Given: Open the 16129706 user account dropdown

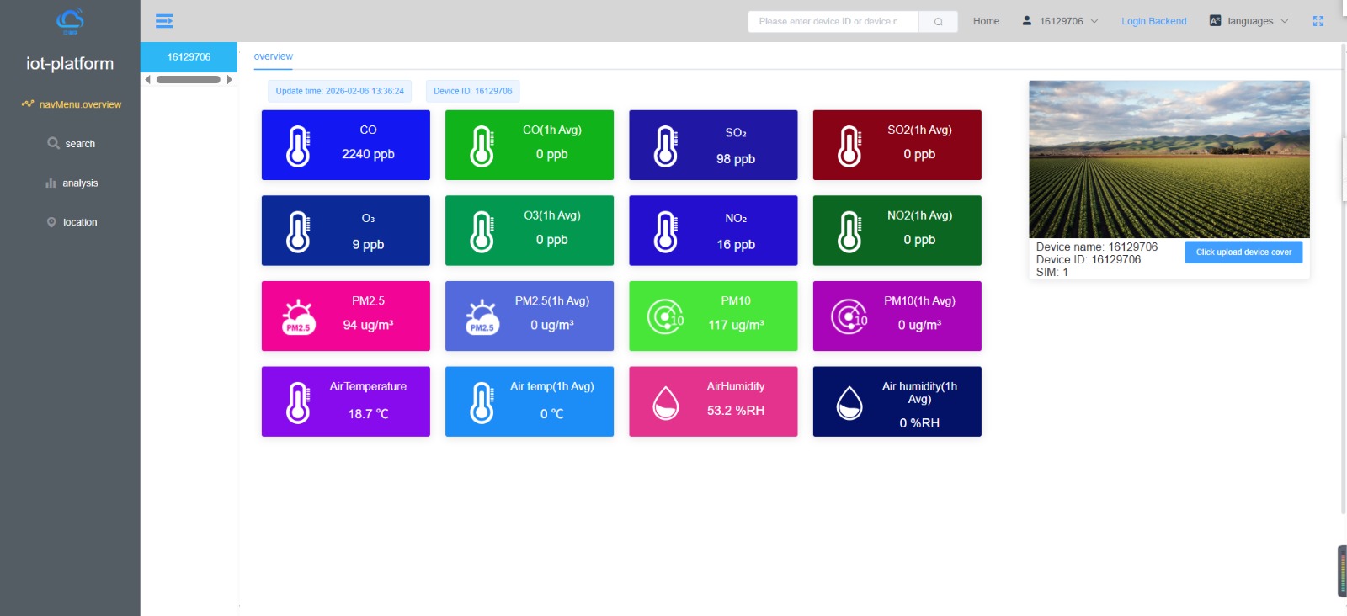Looking at the screenshot, I should tap(1060, 21).
